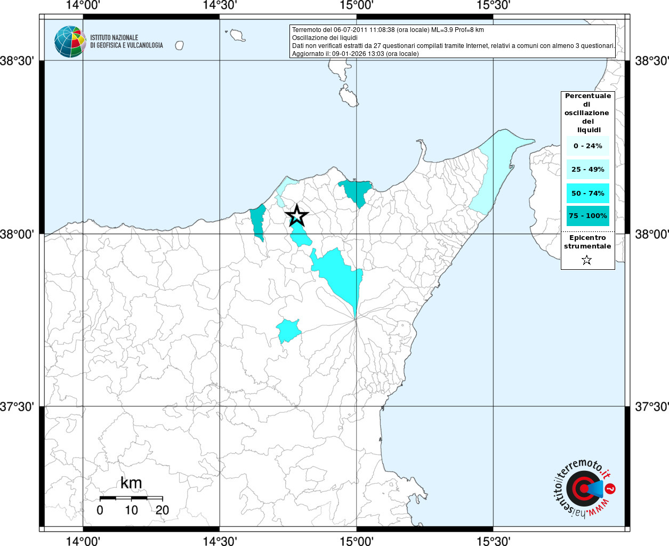Click the INGV globe logo

click(x=70, y=42)
